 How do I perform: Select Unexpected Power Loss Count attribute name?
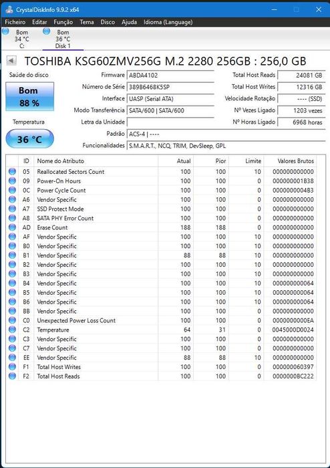coord(76,320)
